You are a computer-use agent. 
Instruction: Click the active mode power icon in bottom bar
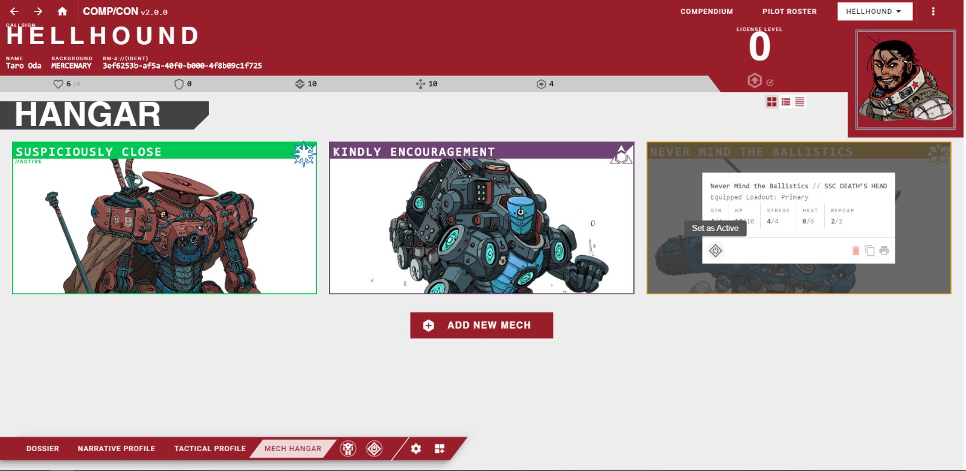coord(374,449)
